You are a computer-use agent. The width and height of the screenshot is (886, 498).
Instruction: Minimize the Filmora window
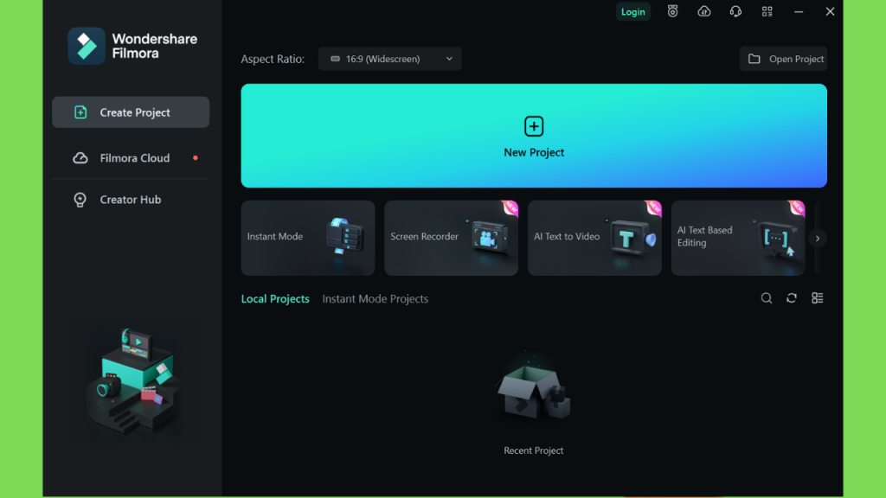(x=799, y=11)
